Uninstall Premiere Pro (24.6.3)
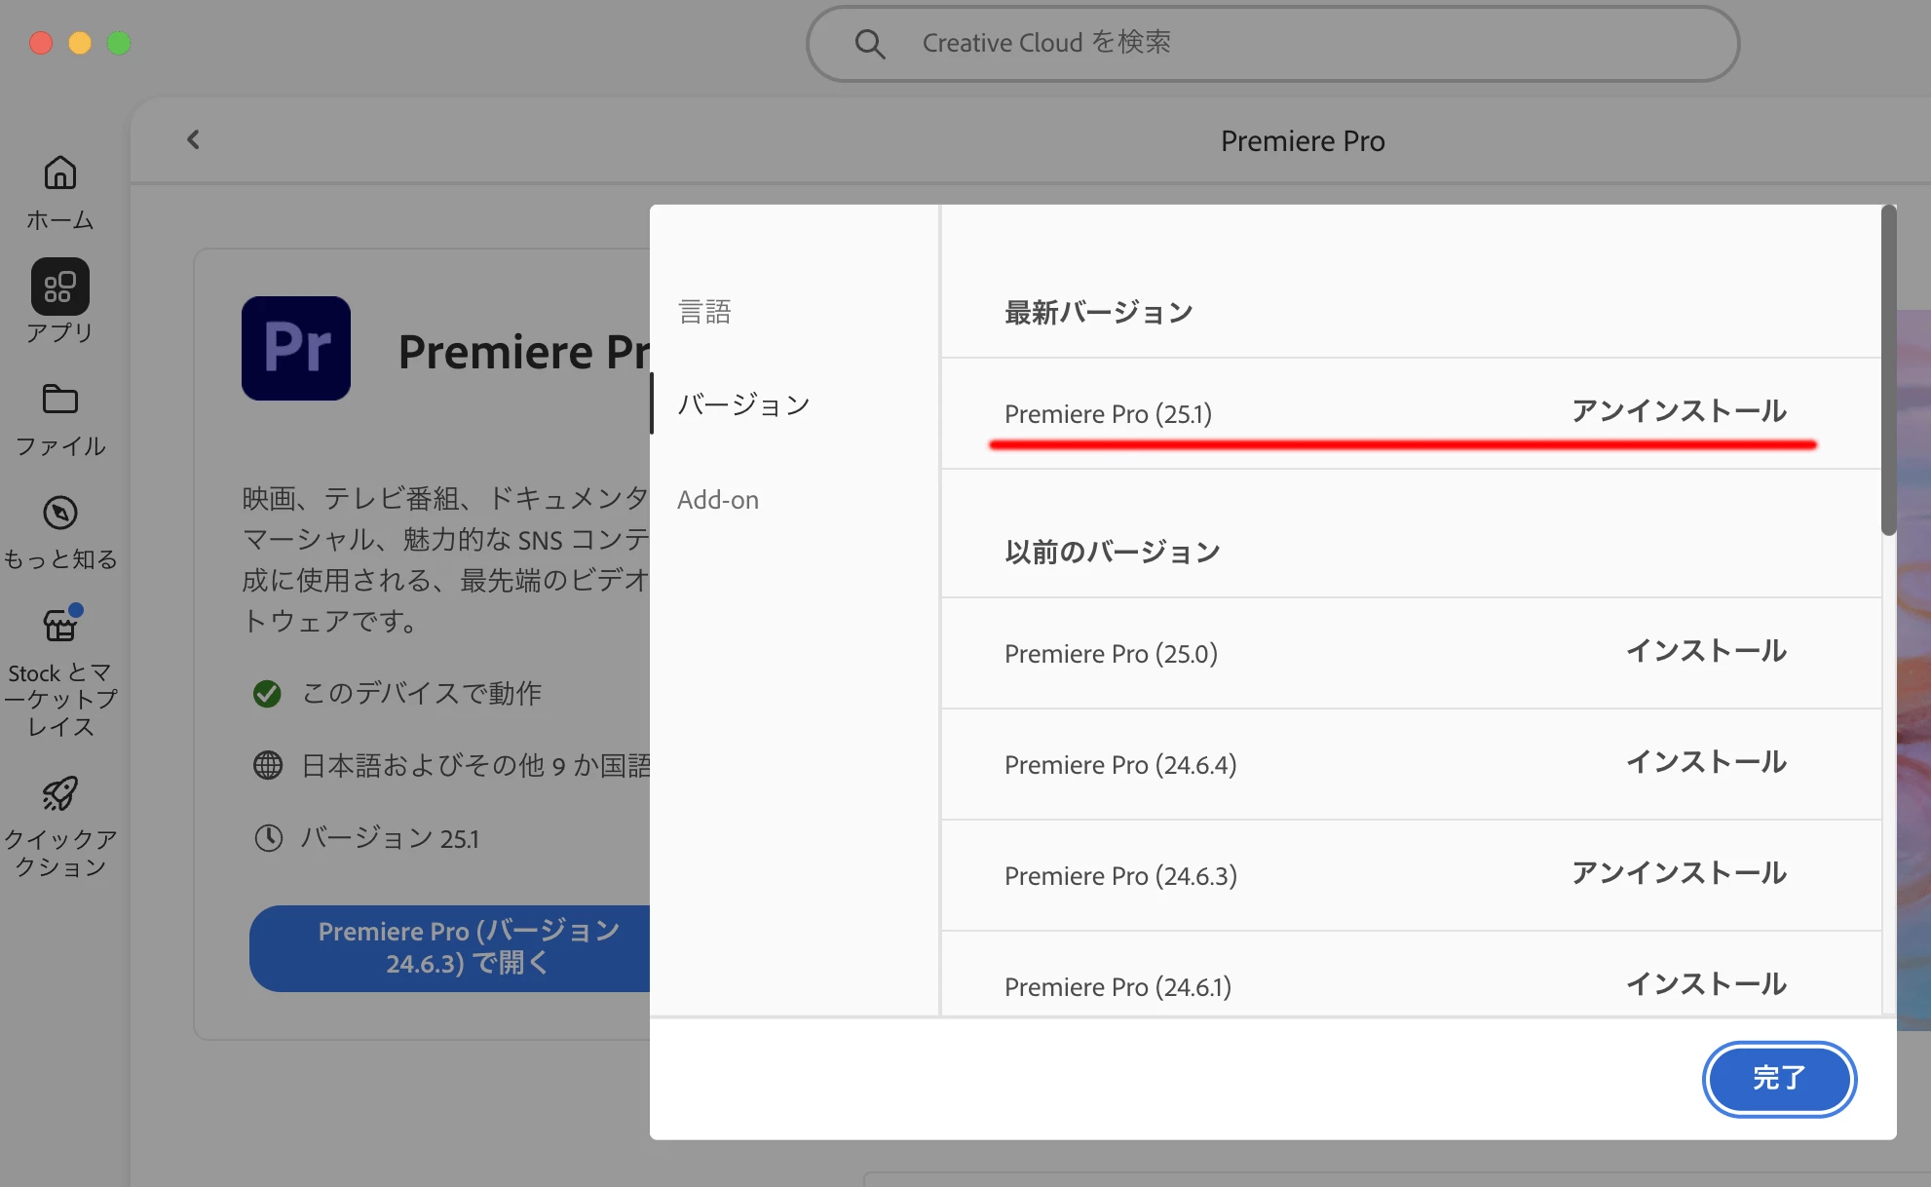 tap(1679, 873)
